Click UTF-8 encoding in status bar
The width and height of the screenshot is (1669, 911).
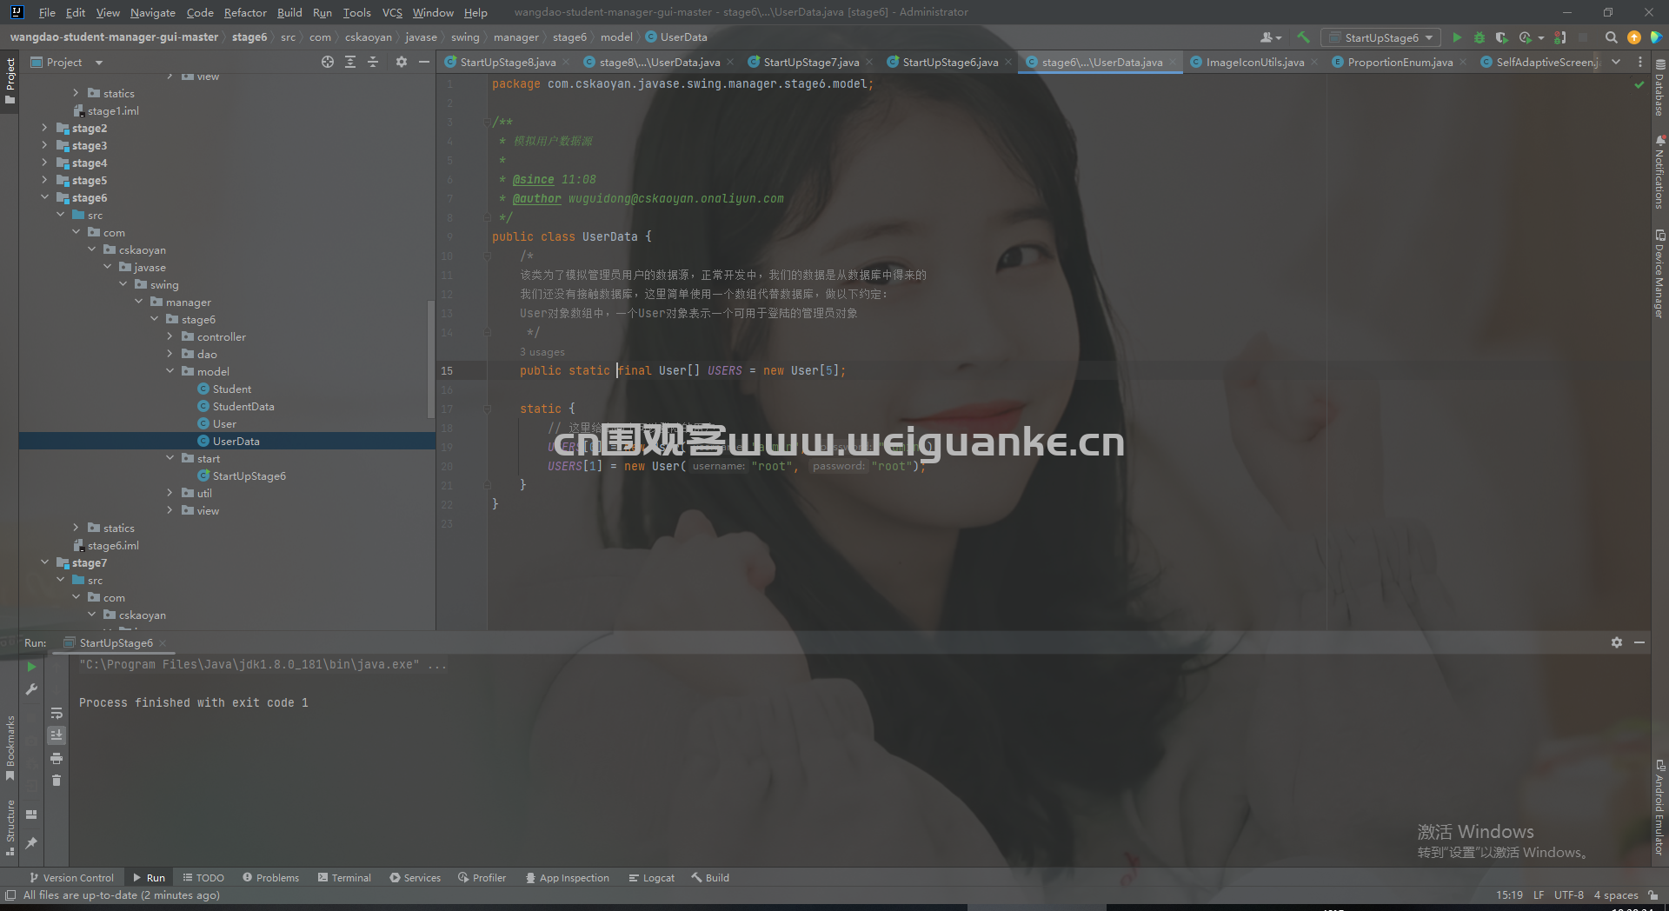pos(1568,895)
